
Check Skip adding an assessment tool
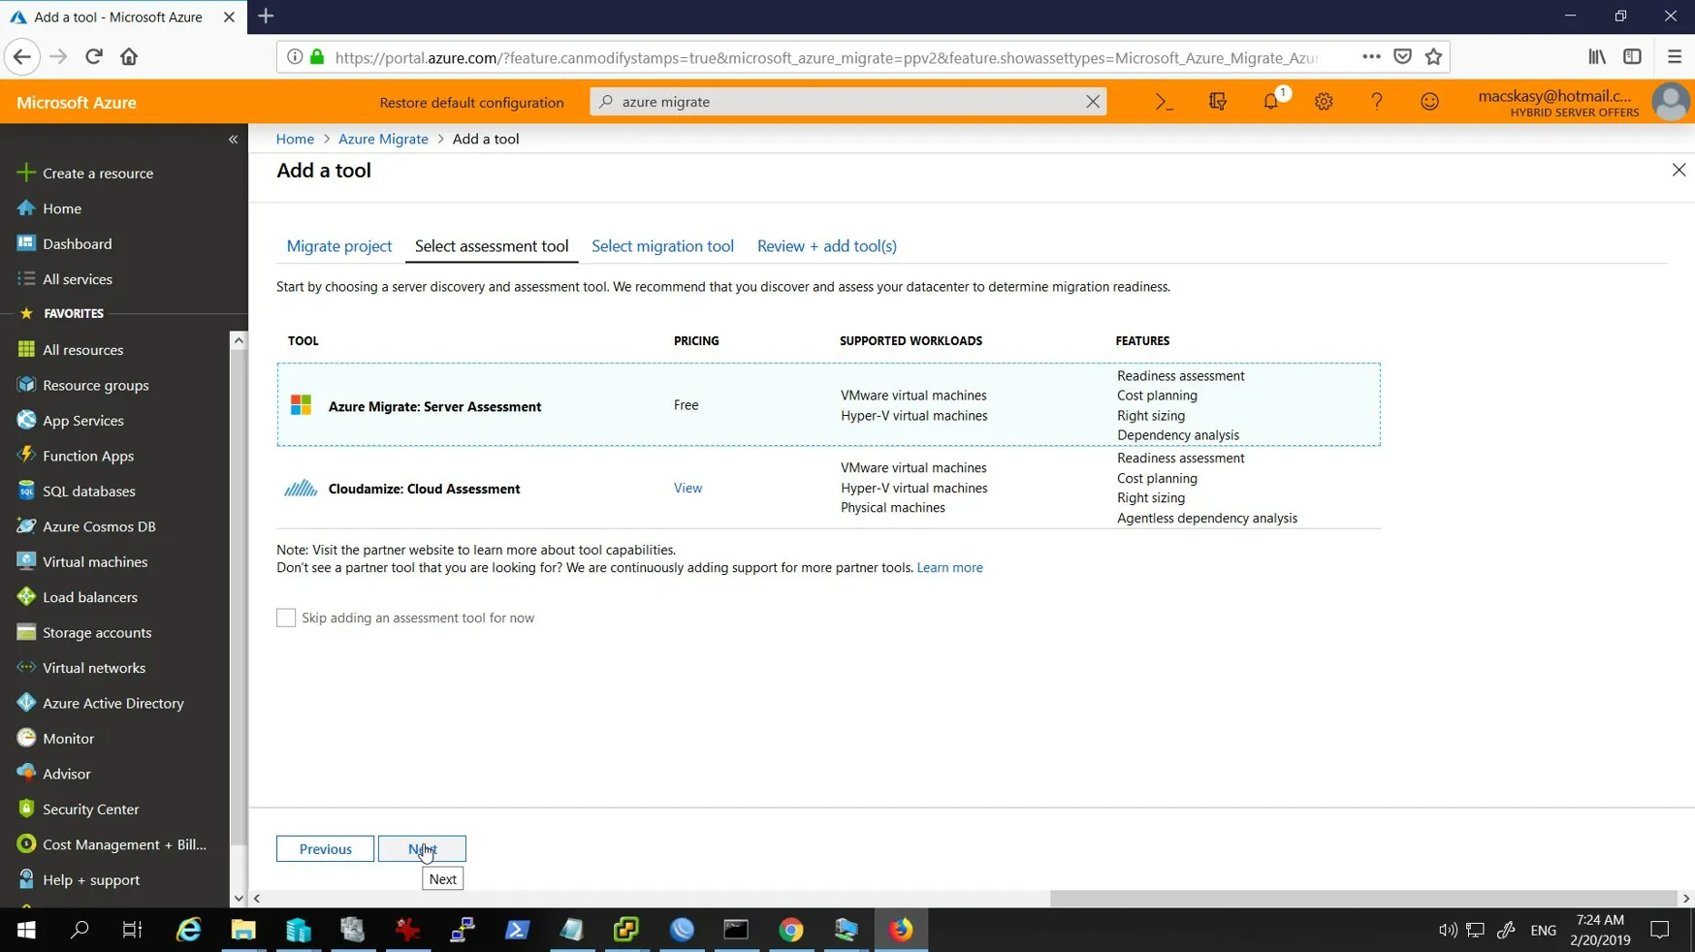click(286, 619)
